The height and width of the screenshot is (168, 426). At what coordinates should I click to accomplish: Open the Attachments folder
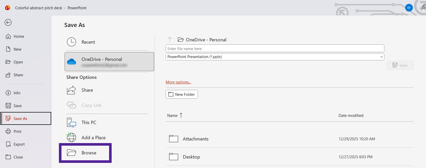(196, 139)
